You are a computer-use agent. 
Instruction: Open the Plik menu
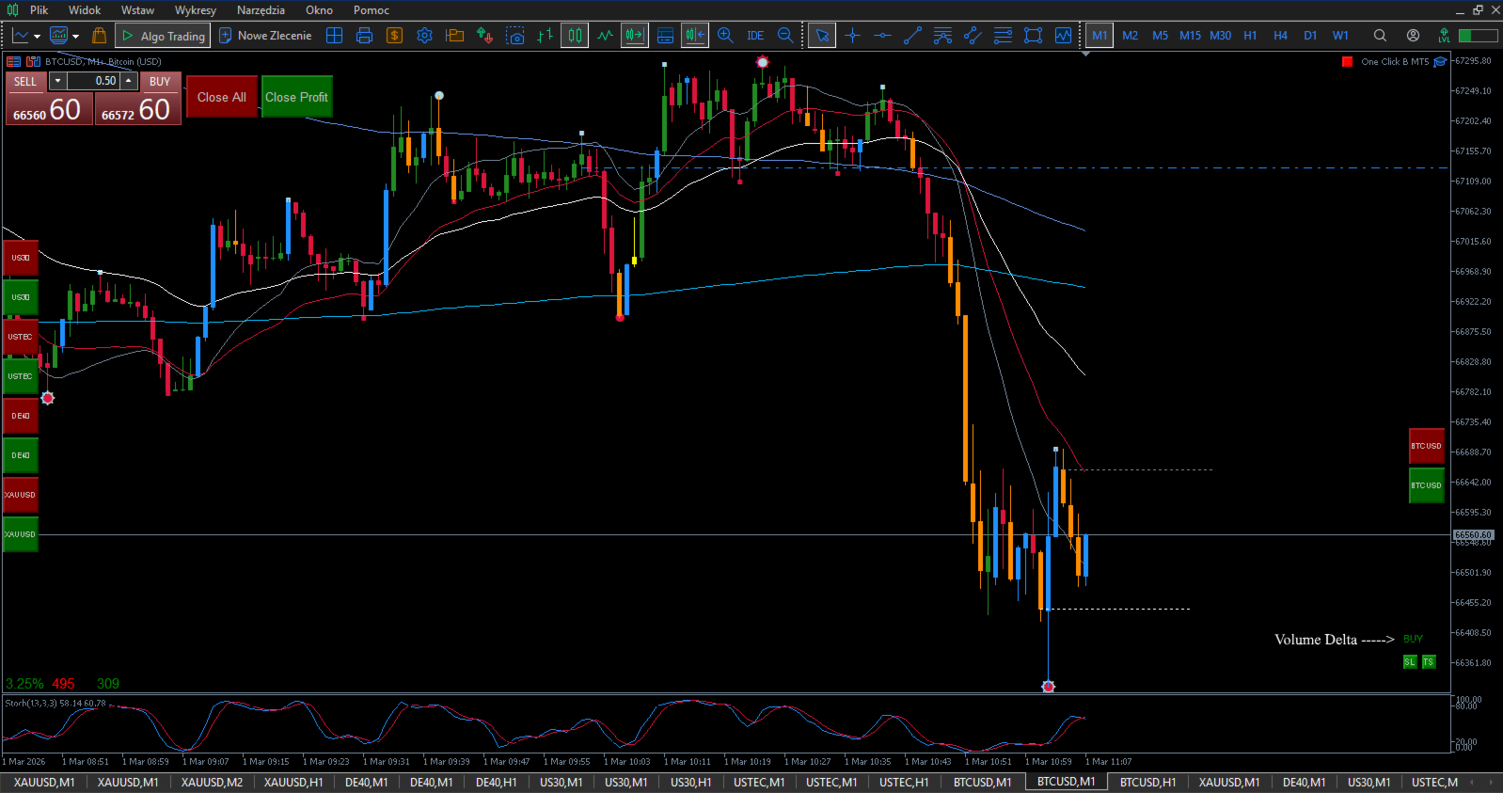pyautogui.click(x=39, y=10)
